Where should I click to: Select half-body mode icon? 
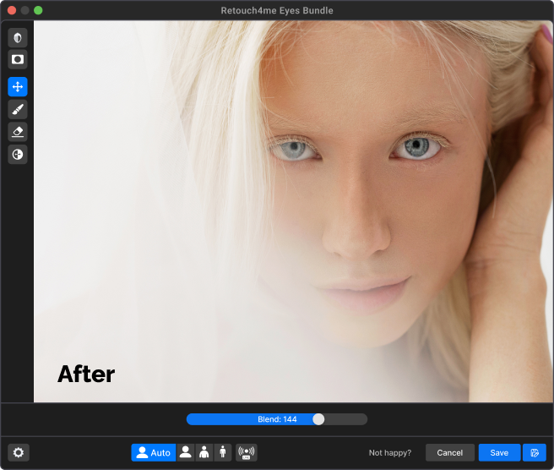[x=204, y=453]
